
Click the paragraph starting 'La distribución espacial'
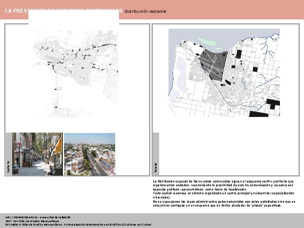(x=223, y=185)
